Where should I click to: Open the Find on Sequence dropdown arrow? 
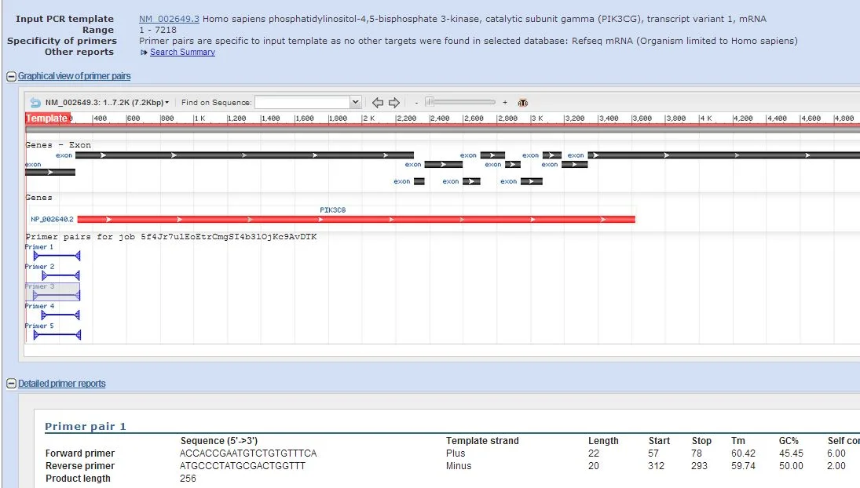pyautogui.click(x=356, y=102)
